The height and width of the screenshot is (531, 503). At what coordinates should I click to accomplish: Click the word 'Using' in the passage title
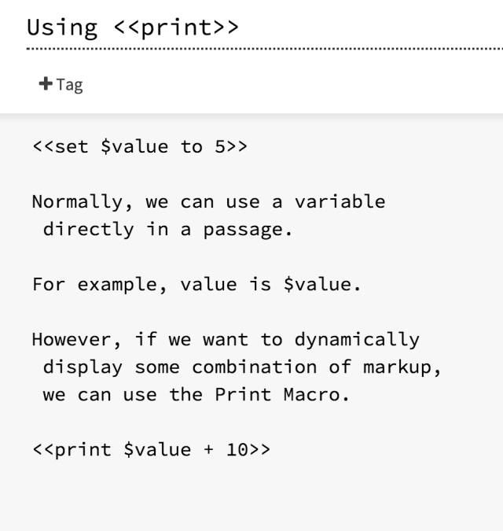62,28
